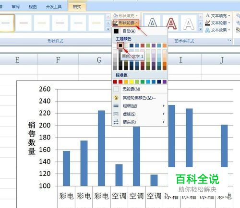Pick the purple theme color swatch in top row
The image size is (240, 208).
(154, 46)
